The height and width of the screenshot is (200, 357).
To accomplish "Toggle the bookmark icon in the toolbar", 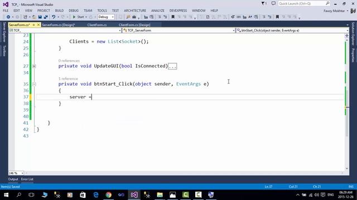I will (x=173, y=17).
